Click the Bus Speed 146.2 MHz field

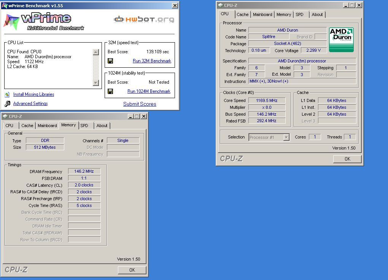point(267,114)
